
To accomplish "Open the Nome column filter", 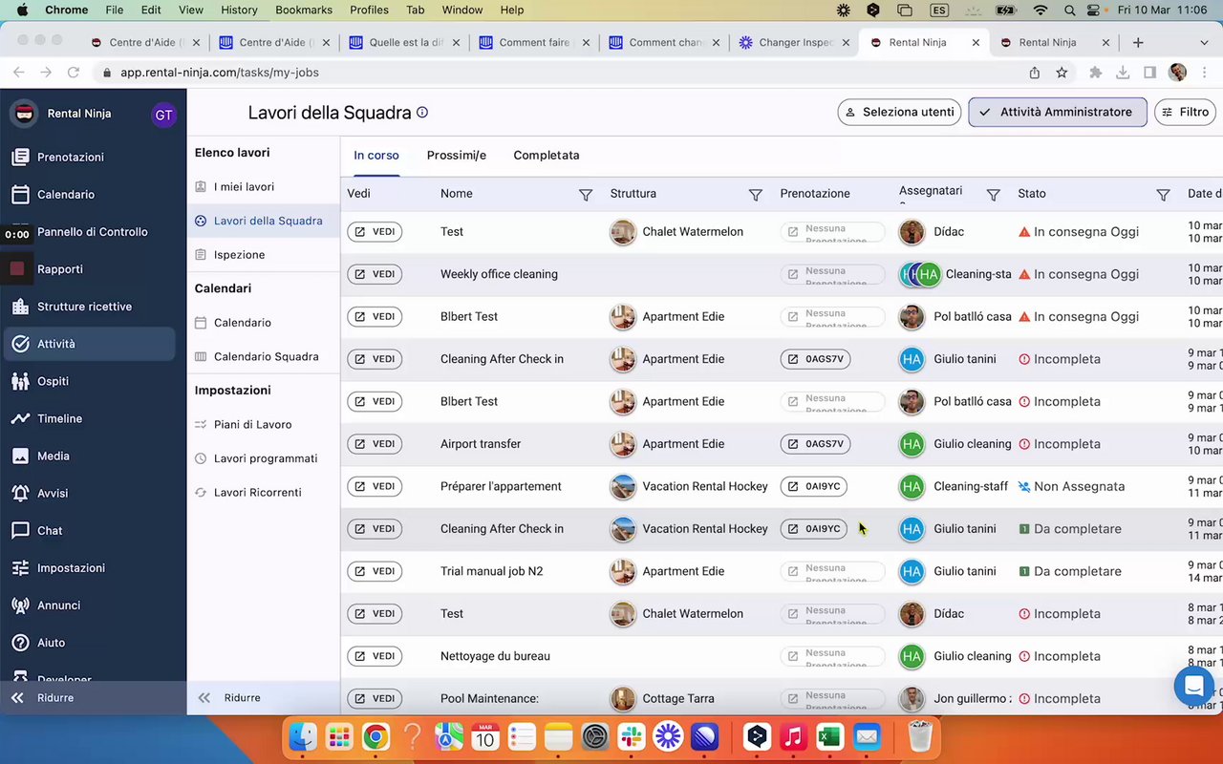I will pos(586,195).
